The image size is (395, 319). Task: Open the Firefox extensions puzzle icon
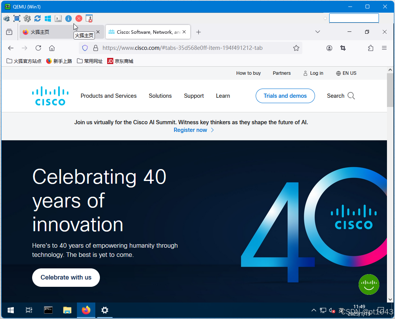pos(371,48)
